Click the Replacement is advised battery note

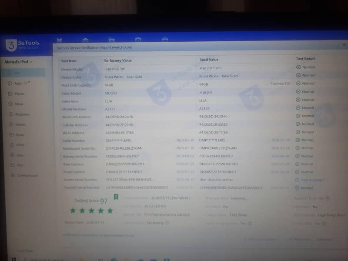point(171,214)
